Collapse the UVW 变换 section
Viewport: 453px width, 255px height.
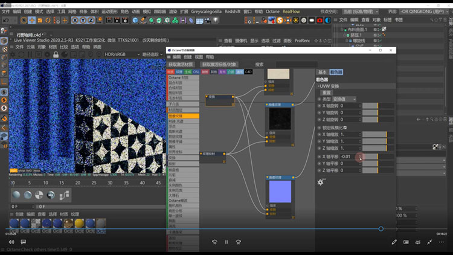(x=318, y=86)
